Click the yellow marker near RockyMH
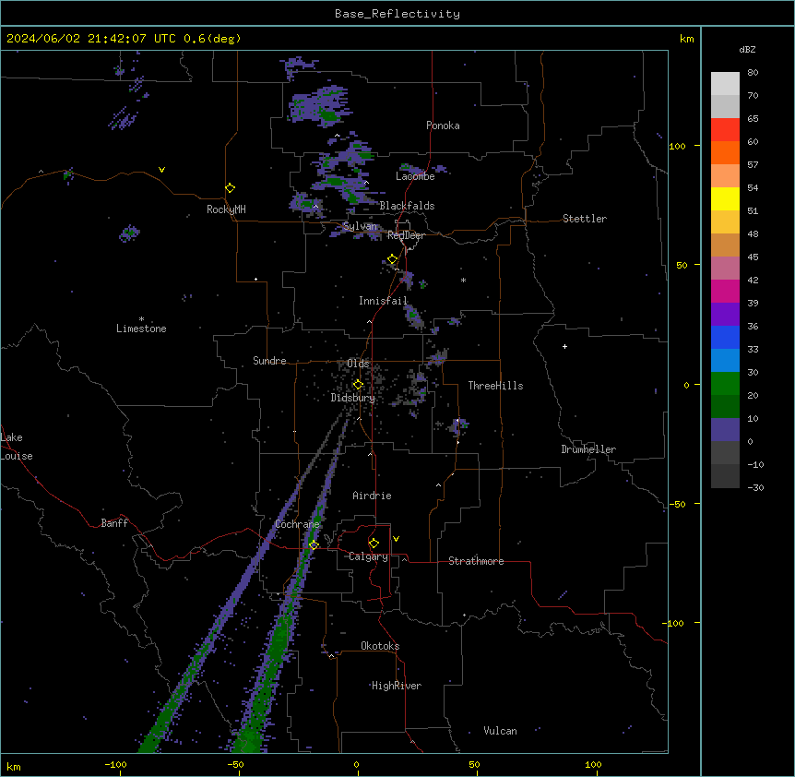The height and width of the screenshot is (777, 795). point(231,188)
